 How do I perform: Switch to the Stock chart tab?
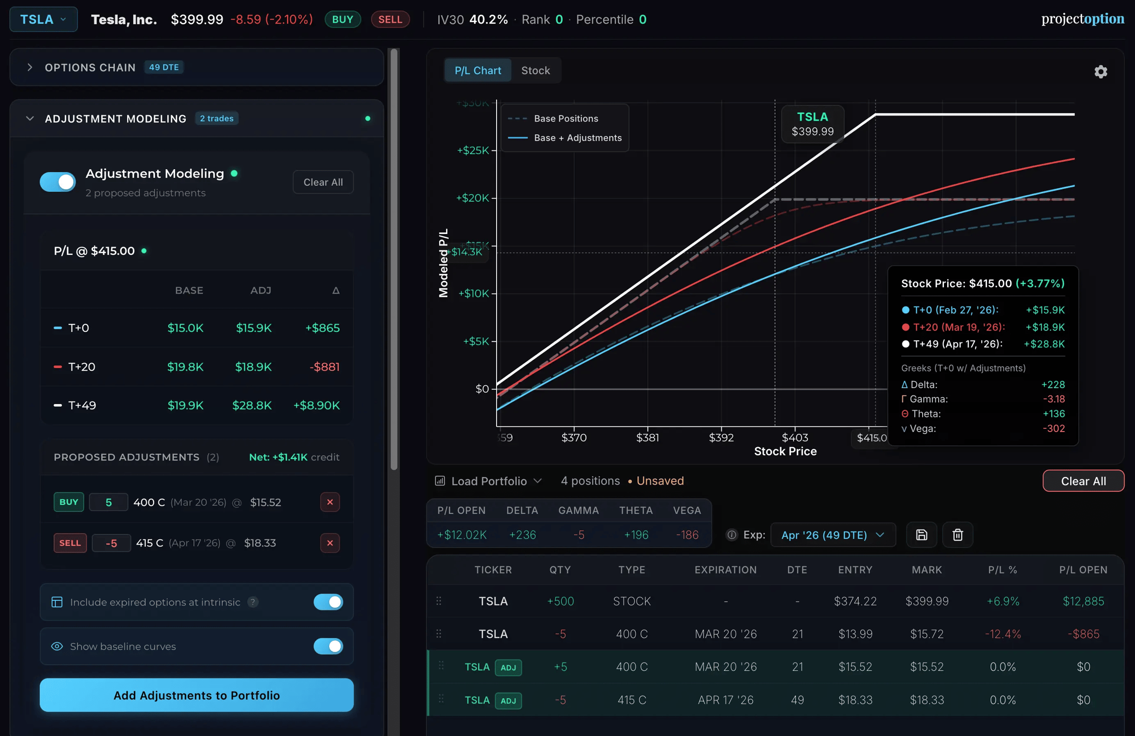535,70
